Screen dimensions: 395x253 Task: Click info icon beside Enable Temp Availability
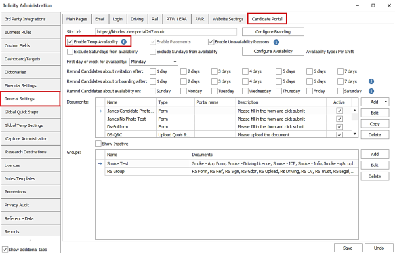(x=124, y=42)
